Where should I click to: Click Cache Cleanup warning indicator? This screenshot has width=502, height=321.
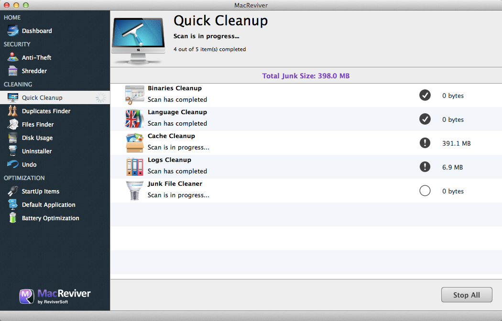click(x=425, y=143)
